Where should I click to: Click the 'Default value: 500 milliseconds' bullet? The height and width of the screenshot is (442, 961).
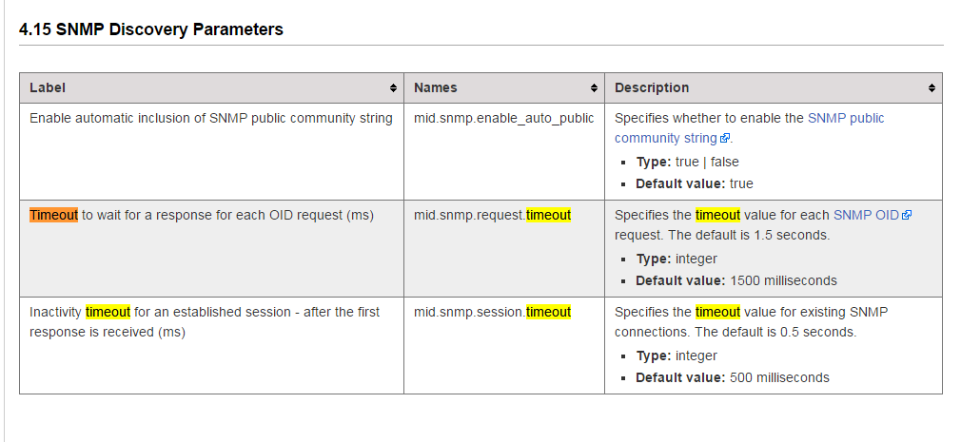(x=732, y=377)
